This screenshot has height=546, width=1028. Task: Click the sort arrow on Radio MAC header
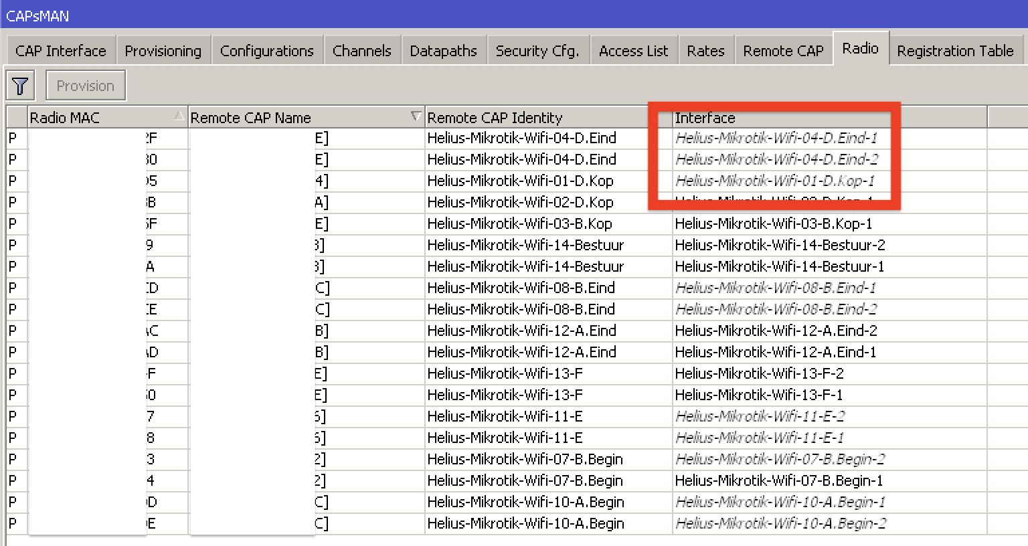click(x=178, y=116)
